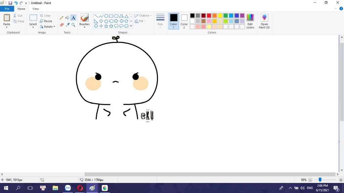Open File Explorer from the taskbar
The width and height of the screenshot is (344, 193).
point(55,188)
